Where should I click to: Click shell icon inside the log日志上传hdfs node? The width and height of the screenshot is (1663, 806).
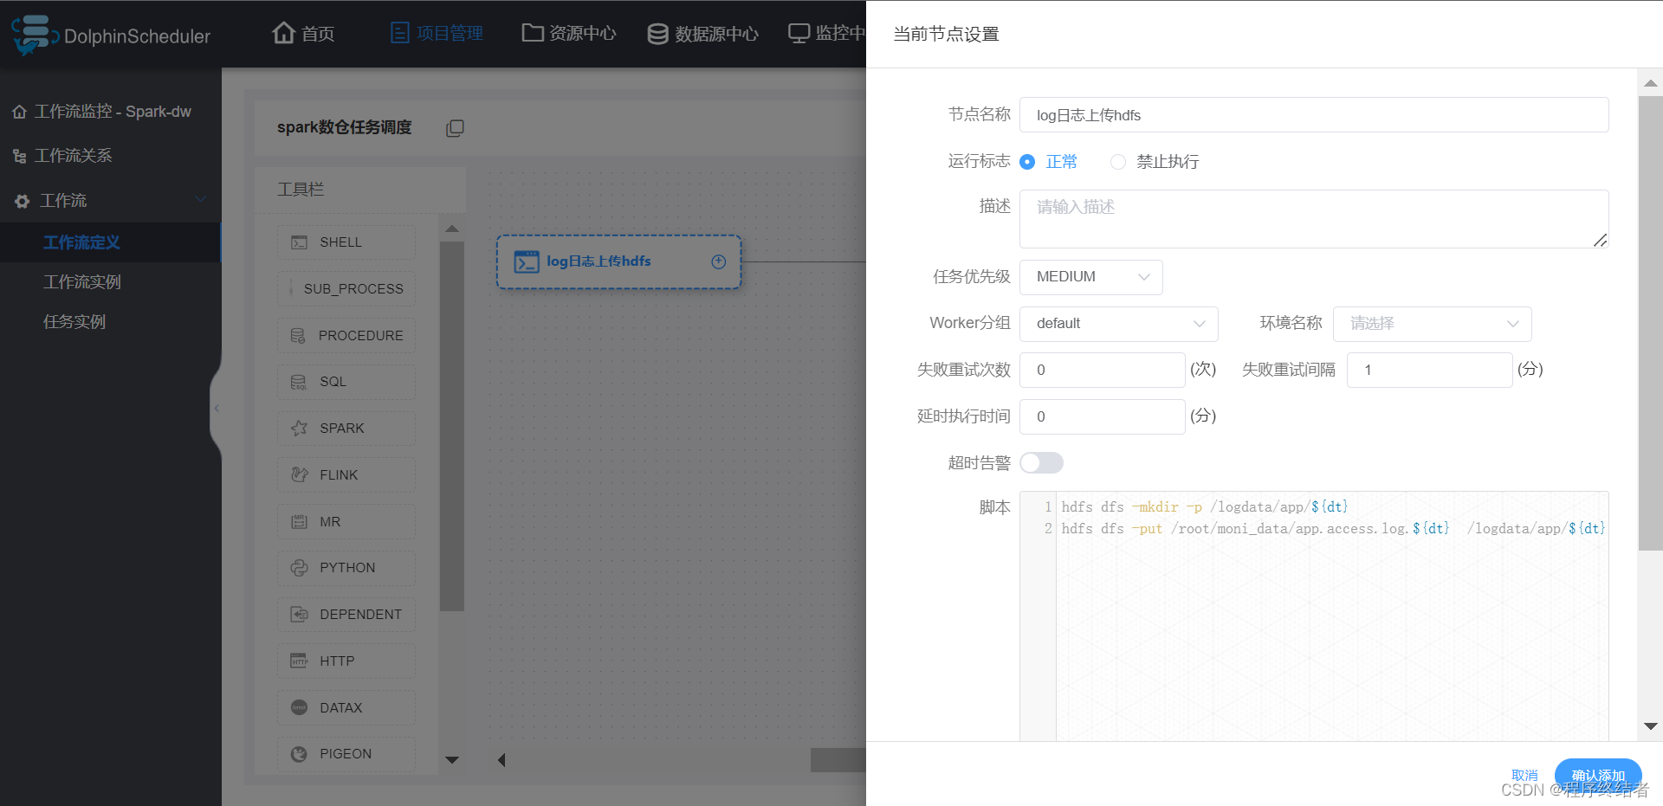point(527,261)
